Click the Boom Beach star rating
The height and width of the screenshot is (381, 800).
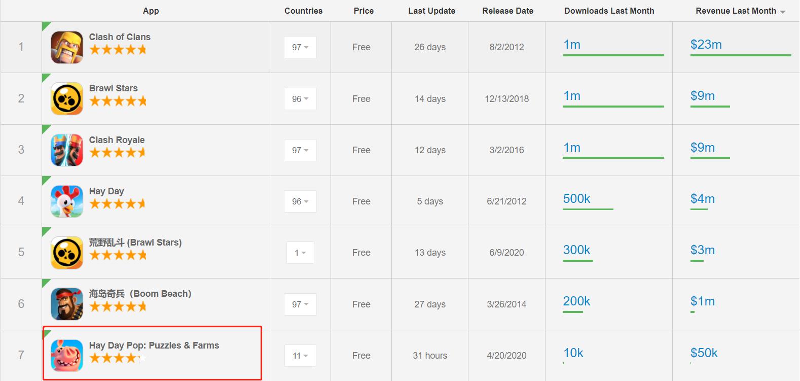click(x=118, y=306)
